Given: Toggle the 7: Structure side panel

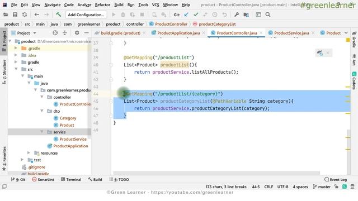Looking at the screenshot, I should pos(4,71).
